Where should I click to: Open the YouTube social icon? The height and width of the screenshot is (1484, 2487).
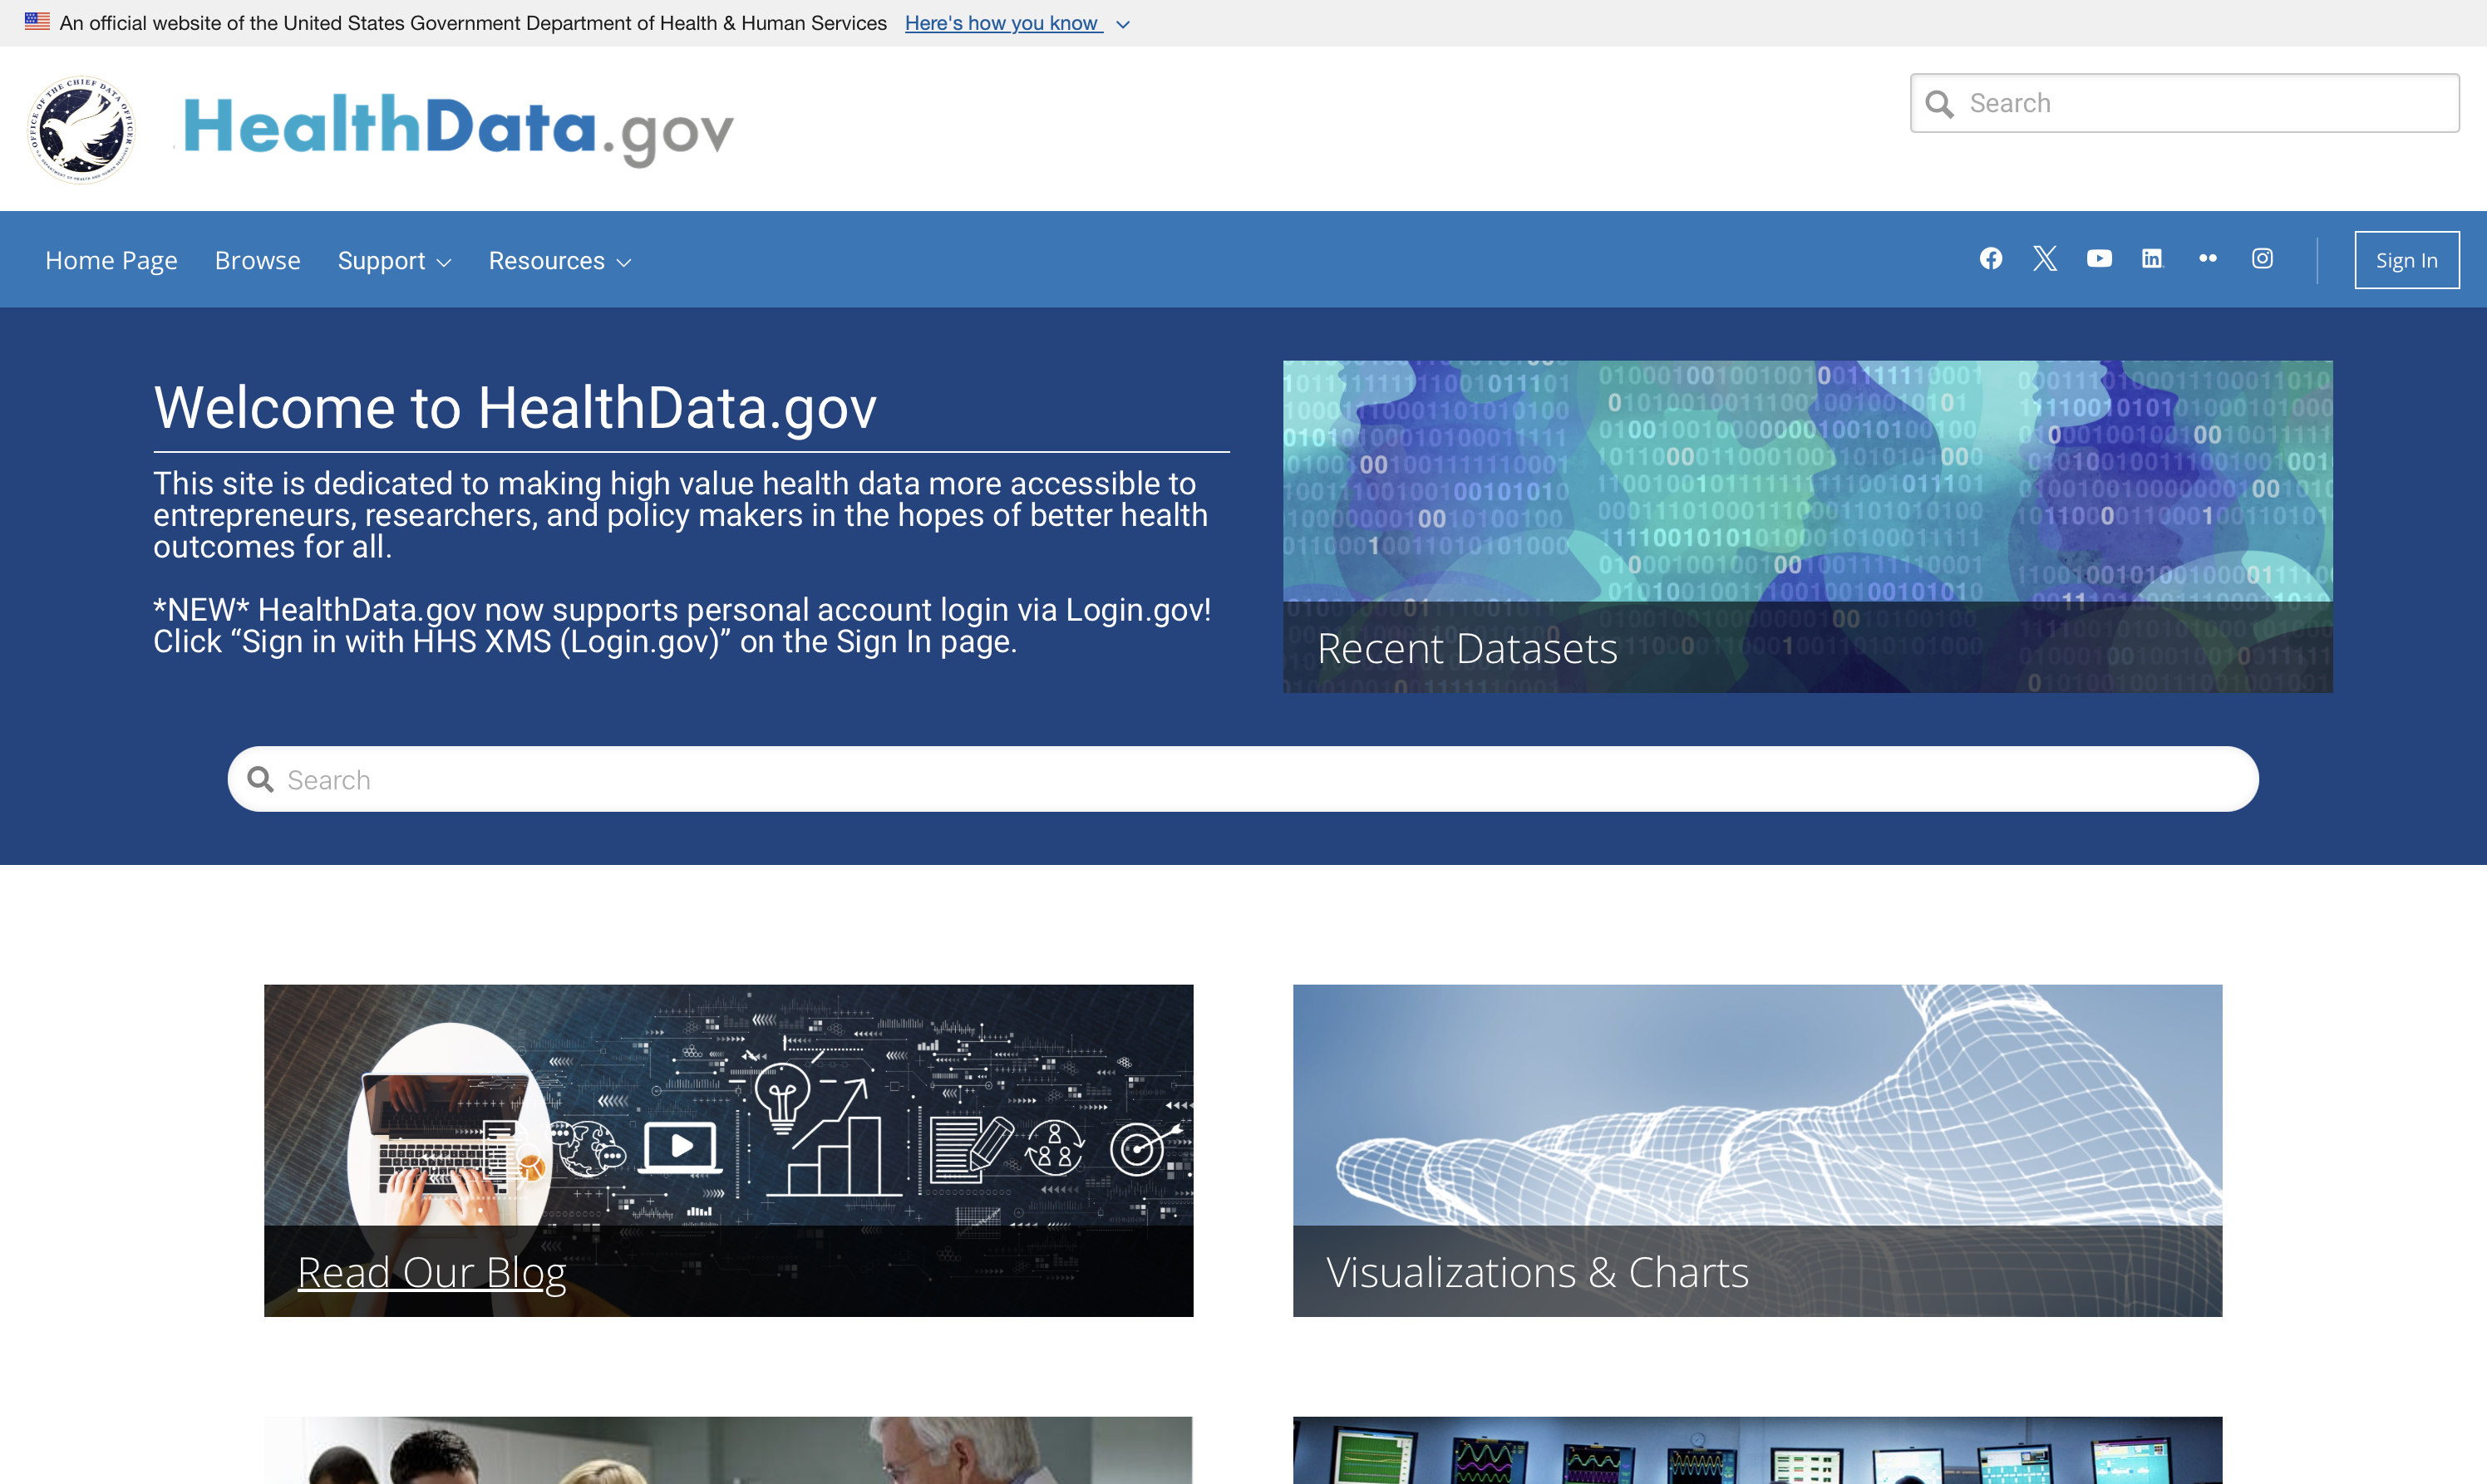coord(2099,259)
